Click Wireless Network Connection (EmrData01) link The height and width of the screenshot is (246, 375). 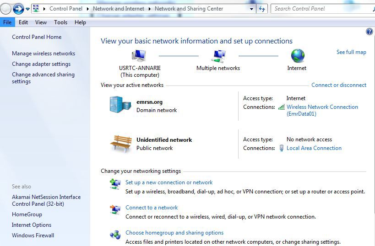pyautogui.click(x=322, y=107)
